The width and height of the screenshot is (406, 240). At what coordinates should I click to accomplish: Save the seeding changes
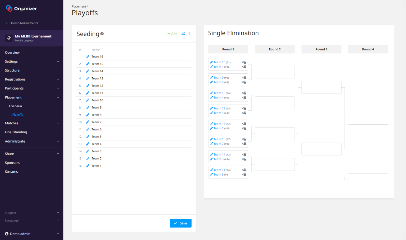[x=180, y=223]
